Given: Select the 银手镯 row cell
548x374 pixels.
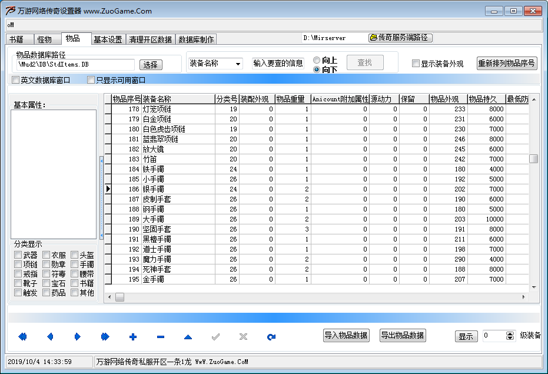Looking at the screenshot, I should (178, 189).
